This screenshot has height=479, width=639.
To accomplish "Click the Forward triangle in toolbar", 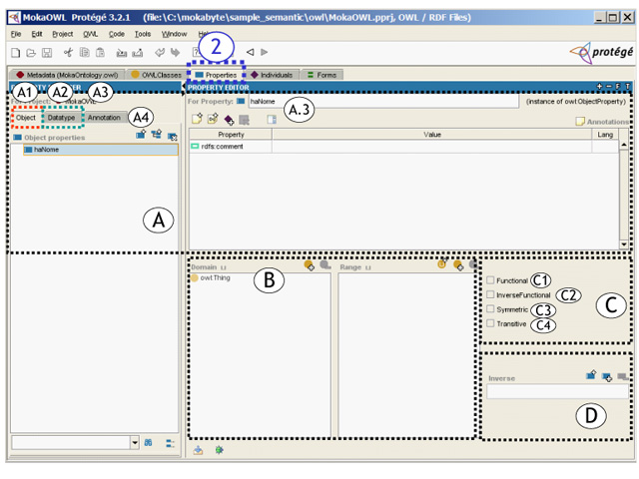I will coord(264,52).
